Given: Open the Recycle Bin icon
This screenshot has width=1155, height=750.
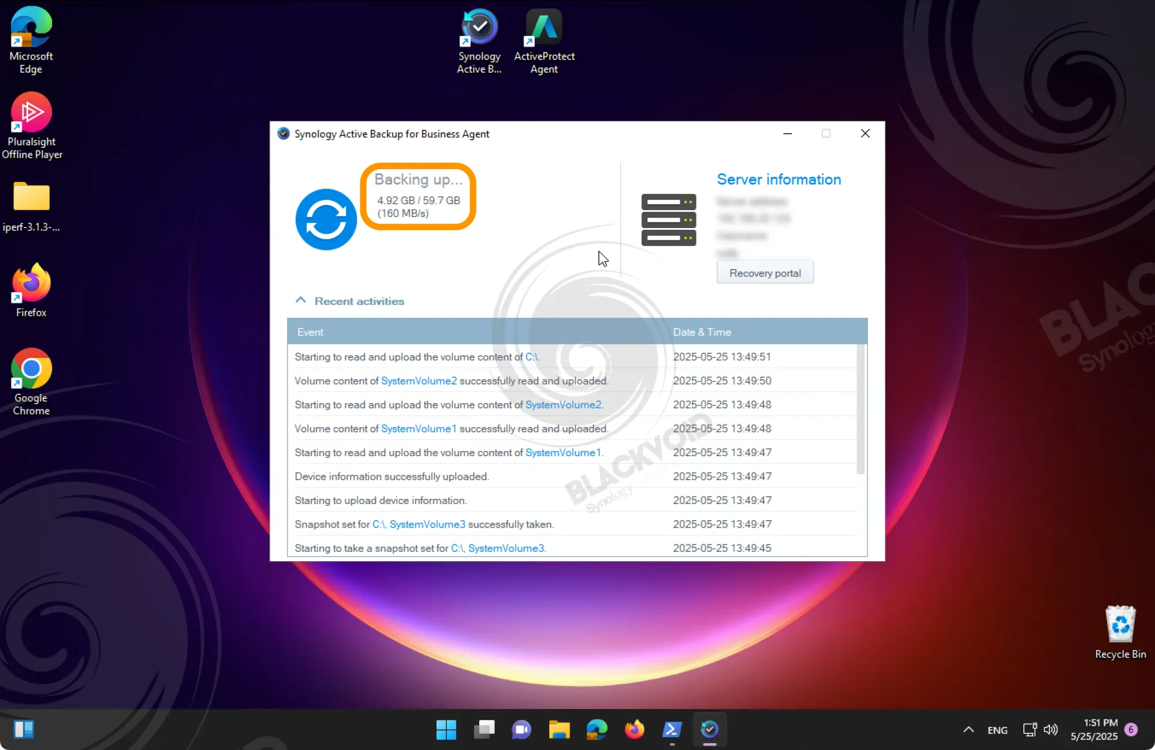Looking at the screenshot, I should click(1120, 632).
